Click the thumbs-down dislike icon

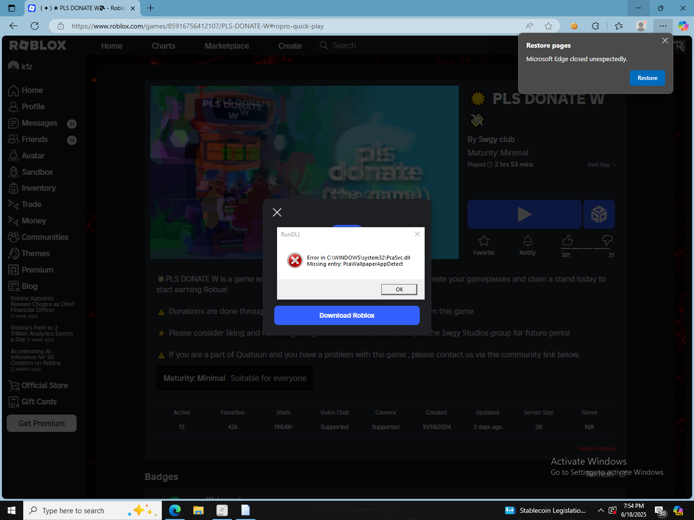(607, 240)
